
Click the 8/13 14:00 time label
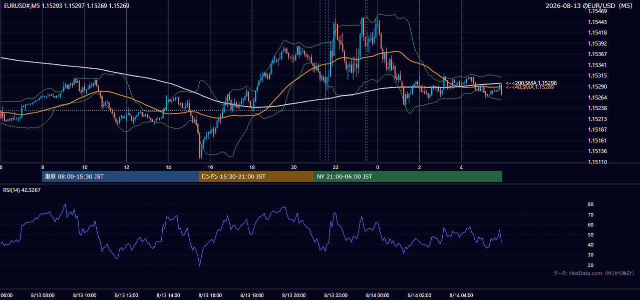coord(168,295)
